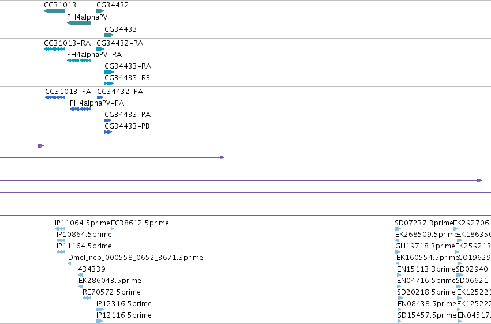Click the SD15457.5prime EST arrow
The width and height of the screenshot is (491, 324).
[399, 321]
